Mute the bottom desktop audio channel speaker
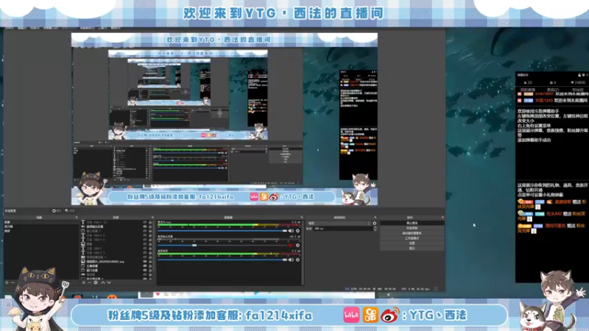This screenshot has width=589, height=331. [291, 260]
